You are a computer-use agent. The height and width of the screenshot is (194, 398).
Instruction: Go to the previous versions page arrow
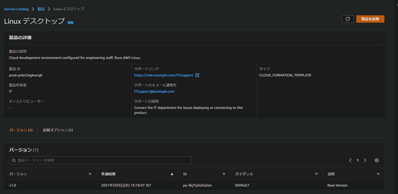pyautogui.click(x=351, y=160)
